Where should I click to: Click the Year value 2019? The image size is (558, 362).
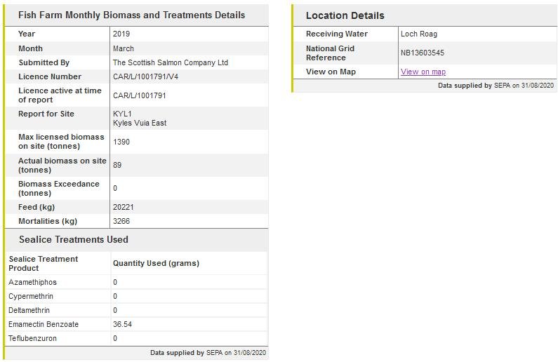[x=121, y=34]
